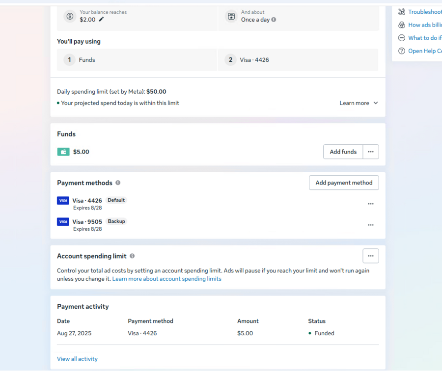Open the Troubleshoot help link
This screenshot has height=371, width=442.
(x=425, y=12)
